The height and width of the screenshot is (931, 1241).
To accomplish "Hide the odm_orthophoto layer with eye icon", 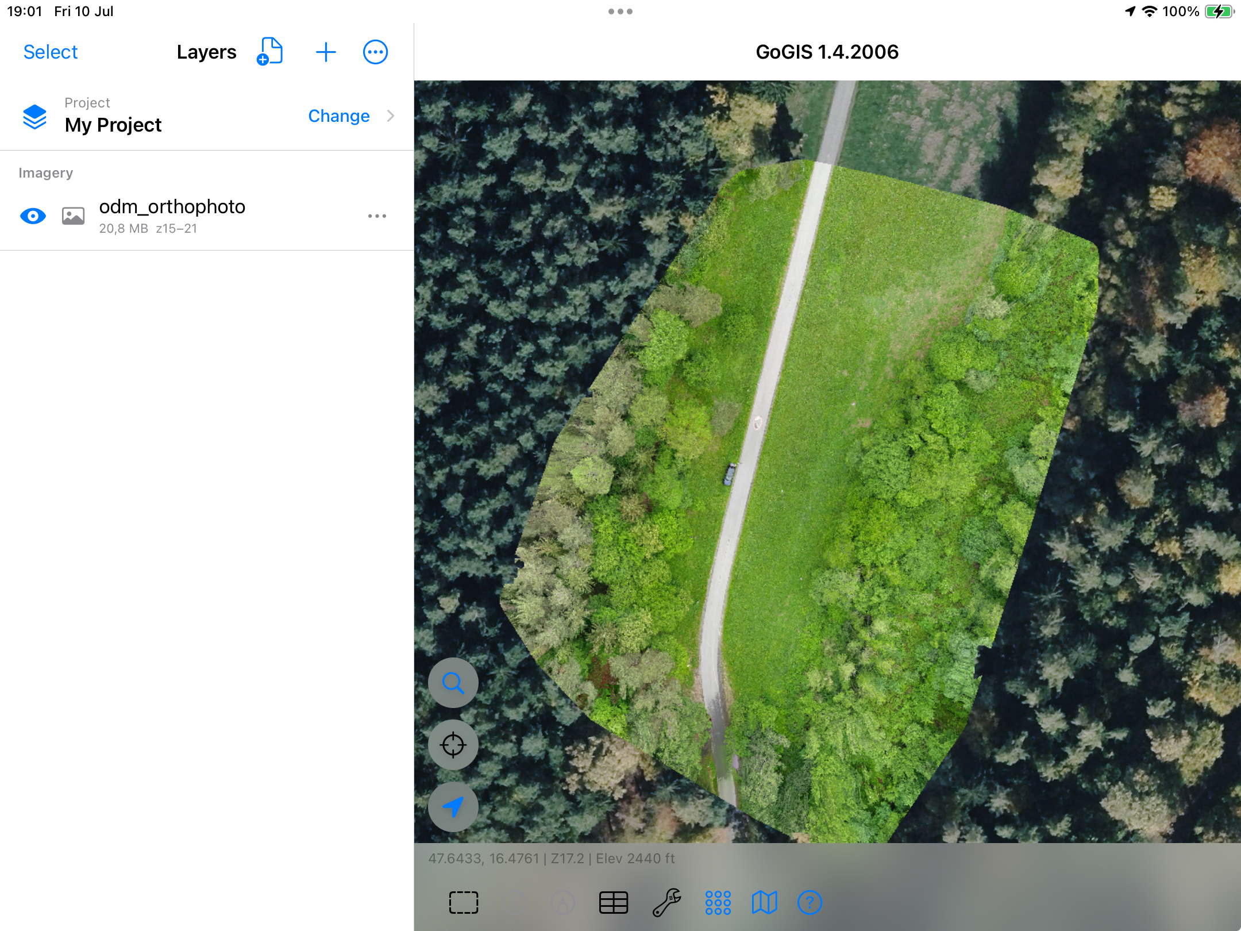I will (33, 216).
